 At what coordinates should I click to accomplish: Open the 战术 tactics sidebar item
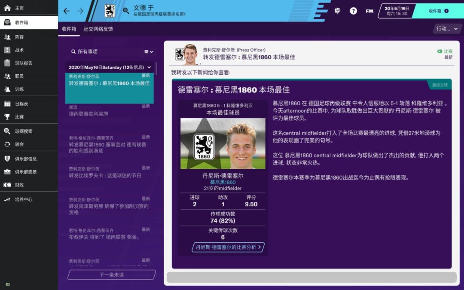(x=29, y=50)
